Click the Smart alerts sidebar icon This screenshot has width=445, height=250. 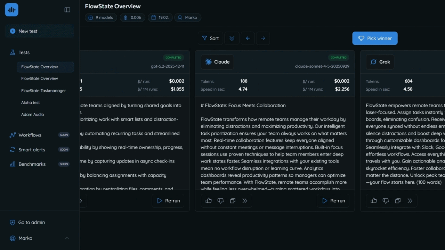click(x=13, y=150)
